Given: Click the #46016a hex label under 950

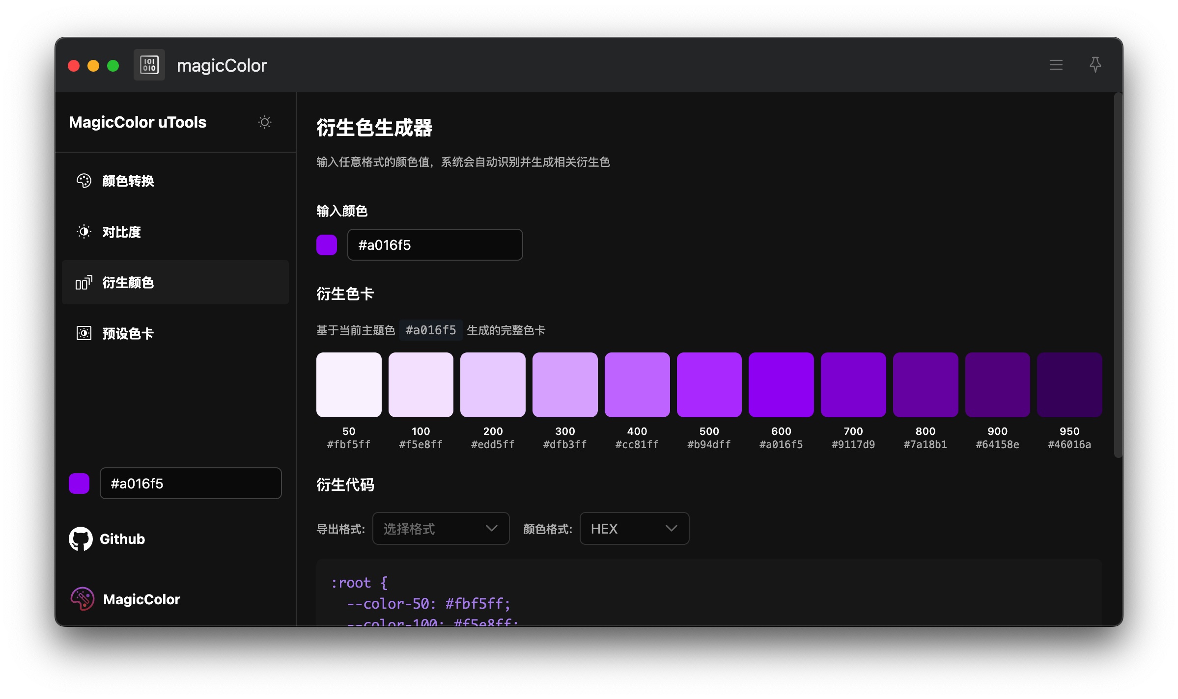Looking at the screenshot, I should click(x=1069, y=444).
